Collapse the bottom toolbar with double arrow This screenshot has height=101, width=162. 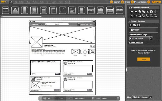click(40, 98)
